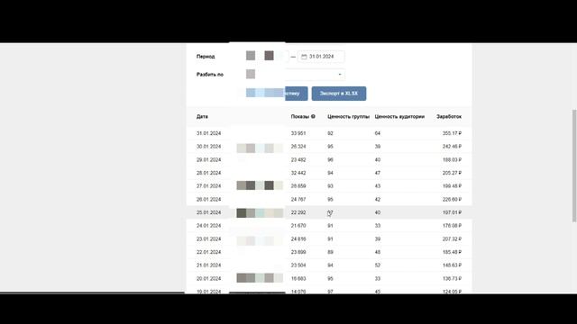Click the Заработок value in the 27.01.2024 row

click(x=452, y=186)
